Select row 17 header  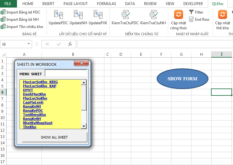pyautogui.click(x=3, y=162)
